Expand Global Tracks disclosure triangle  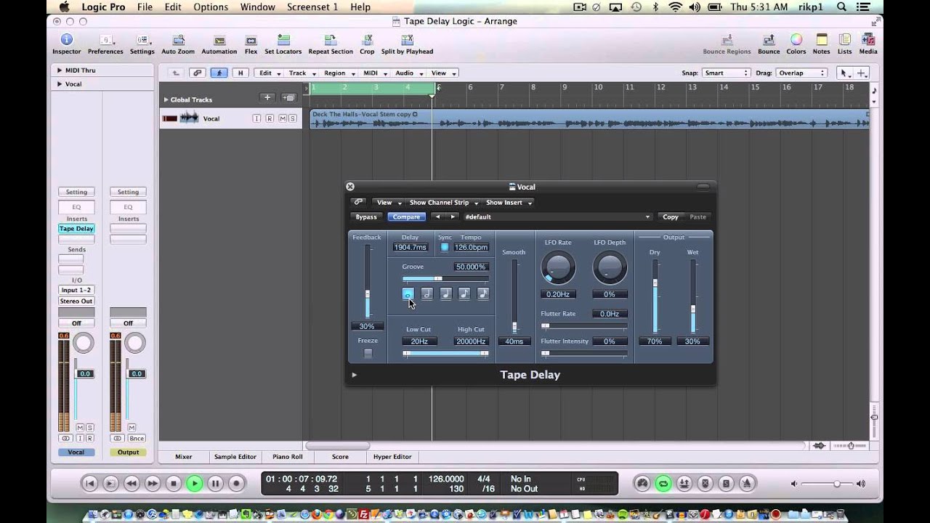166,100
